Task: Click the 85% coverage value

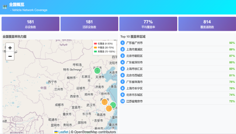Action: [x=232, y=62]
